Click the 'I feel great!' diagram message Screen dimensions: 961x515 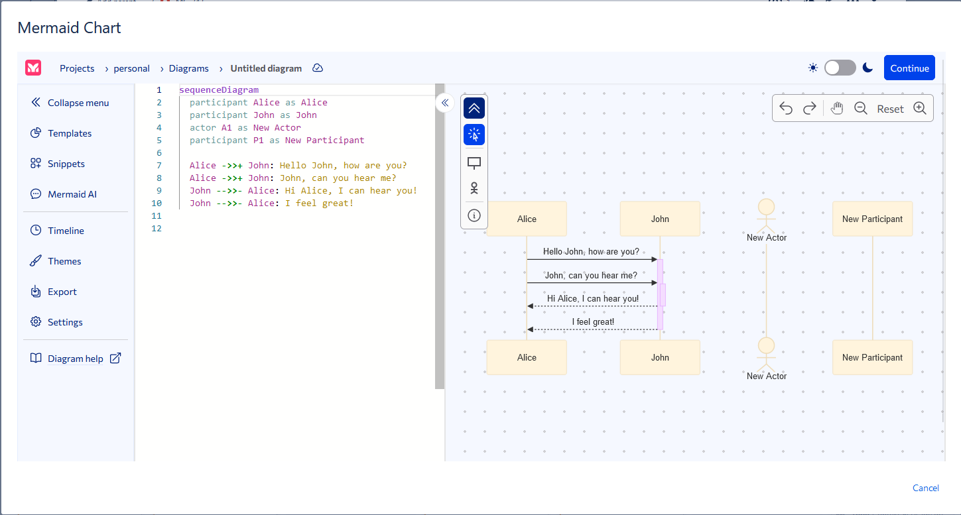(x=593, y=322)
